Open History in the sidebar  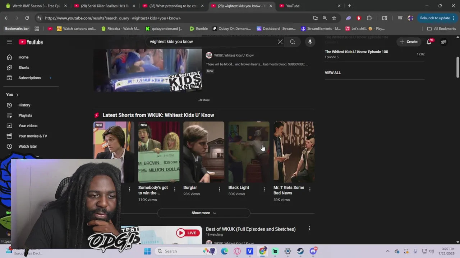24,105
